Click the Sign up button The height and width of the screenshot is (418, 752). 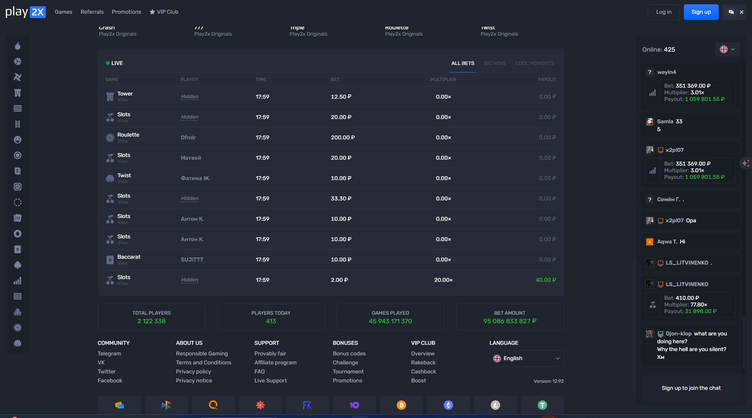701,12
